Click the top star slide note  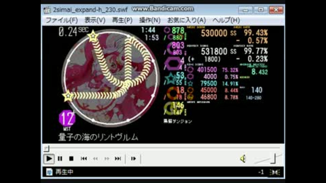93,36
